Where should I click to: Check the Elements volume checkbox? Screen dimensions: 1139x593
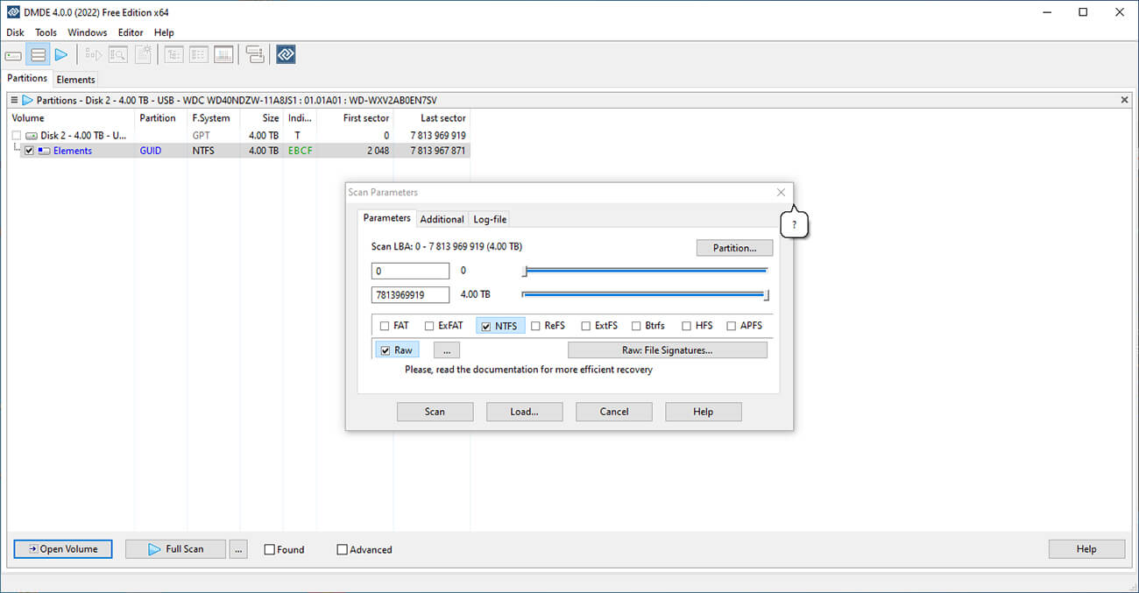(x=29, y=150)
